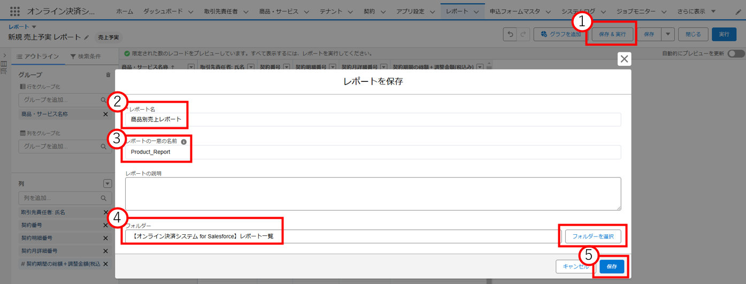
Task: Expand the 列 section options dropdown
Action: coord(107,183)
